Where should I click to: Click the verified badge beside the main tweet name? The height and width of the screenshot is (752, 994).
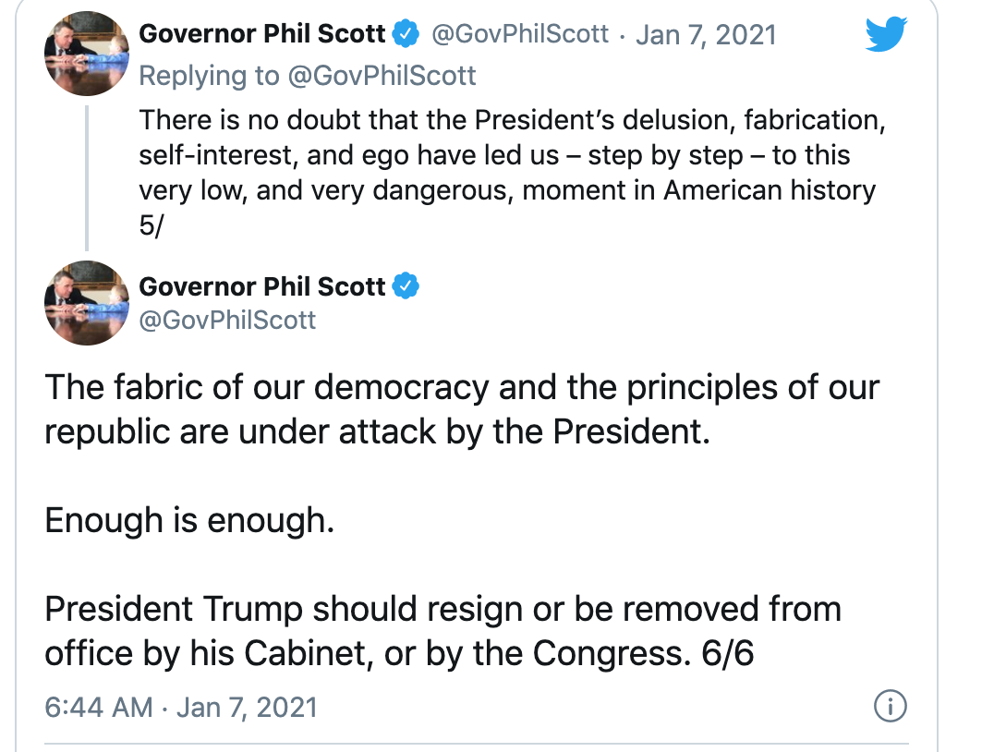click(406, 286)
